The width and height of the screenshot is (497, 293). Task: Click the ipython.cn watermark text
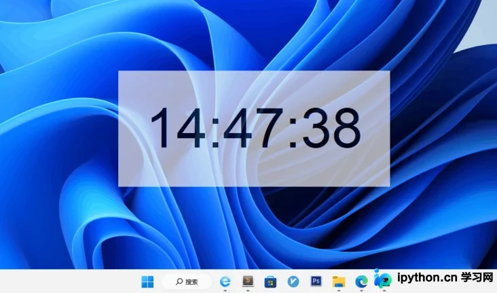tap(426, 278)
